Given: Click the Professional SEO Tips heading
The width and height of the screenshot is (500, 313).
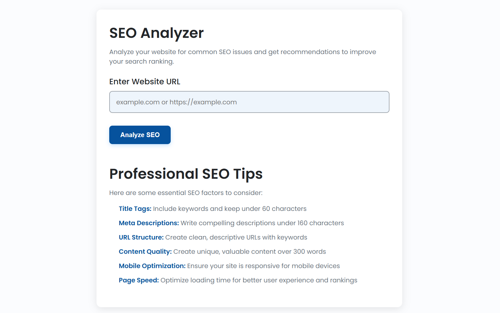Looking at the screenshot, I should (186, 174).
